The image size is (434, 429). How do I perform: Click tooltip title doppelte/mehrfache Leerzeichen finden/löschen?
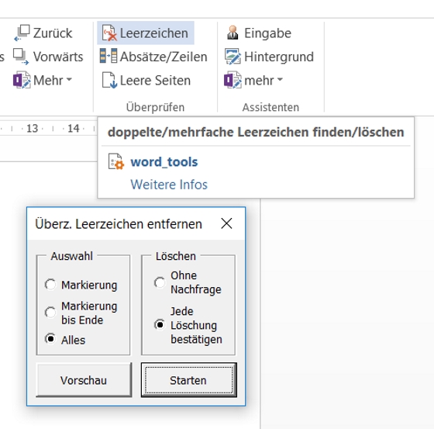256,132
